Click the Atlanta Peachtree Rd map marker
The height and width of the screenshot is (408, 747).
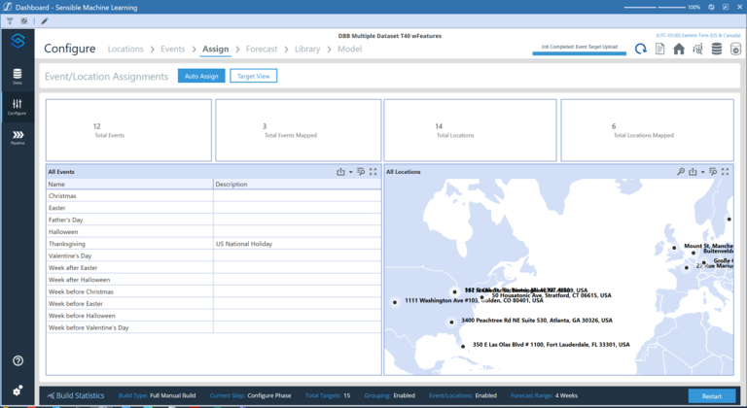click(451, 323)
